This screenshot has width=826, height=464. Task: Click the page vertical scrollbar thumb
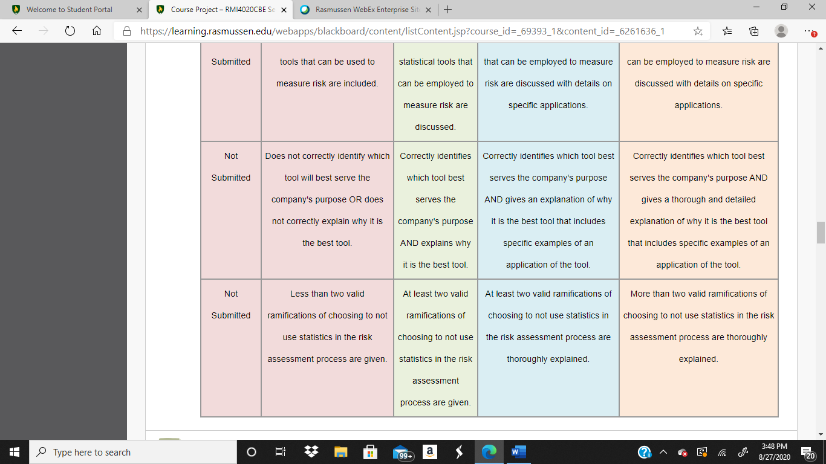click(x=821, y=233)
